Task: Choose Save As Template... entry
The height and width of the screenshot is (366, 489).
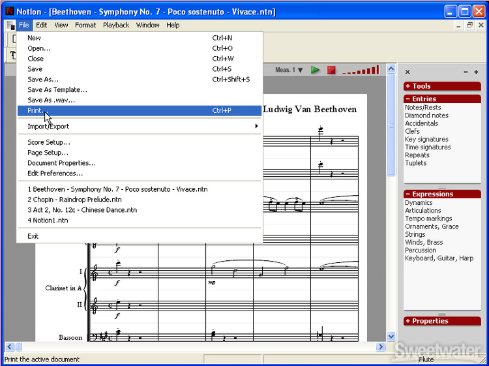Action: 140,90
